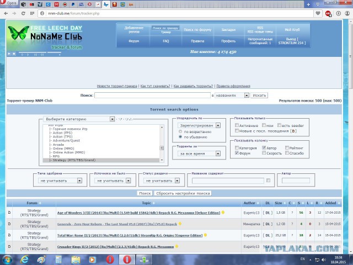Screen dimensions: 353x265
Task: Launch Internet Explorer from the taskbar
Action: click(x=24, y=259)
